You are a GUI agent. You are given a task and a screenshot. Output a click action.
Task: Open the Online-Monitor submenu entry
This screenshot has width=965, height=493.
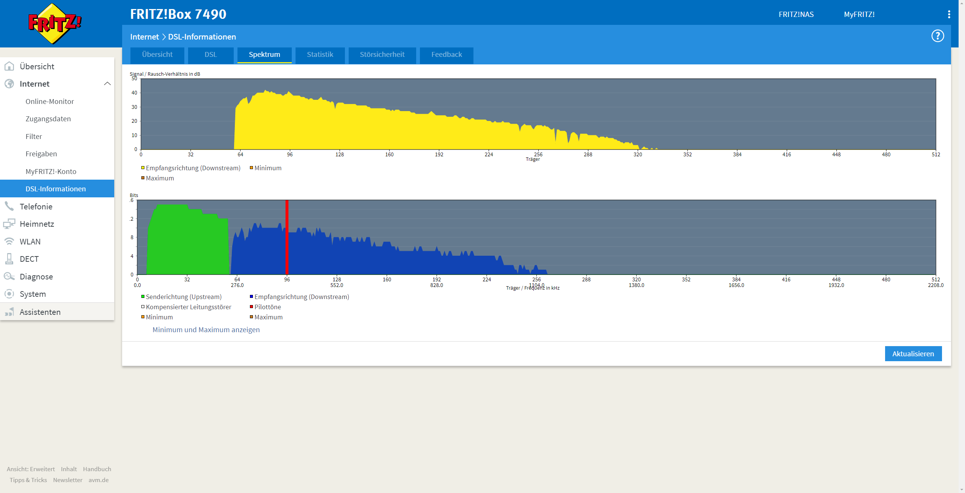[50, 102]
